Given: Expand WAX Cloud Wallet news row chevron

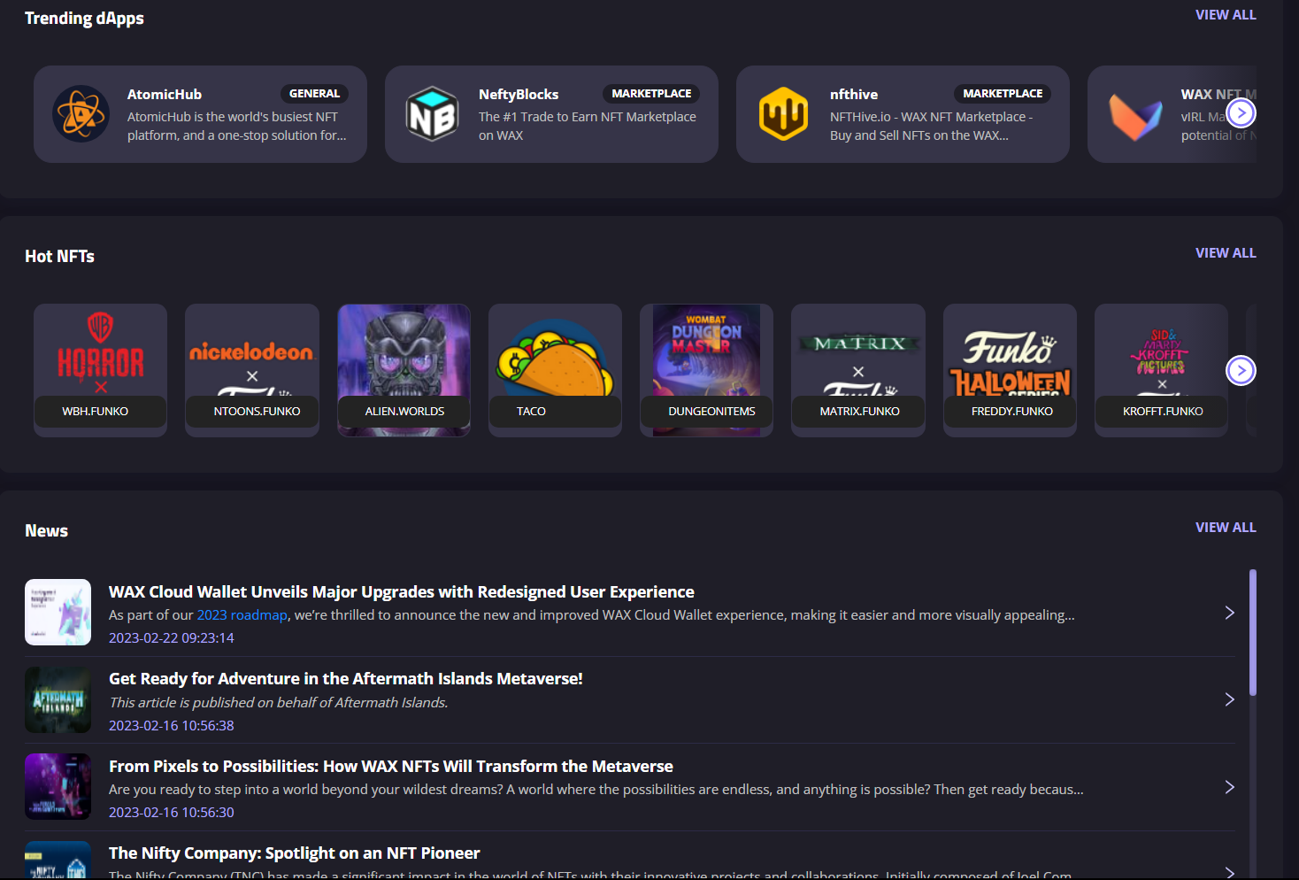Looking at the screenshot, I should [1229, 613].
